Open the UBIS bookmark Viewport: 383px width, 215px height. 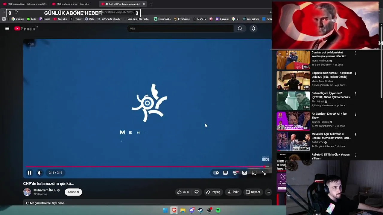(x=89, y=19)
